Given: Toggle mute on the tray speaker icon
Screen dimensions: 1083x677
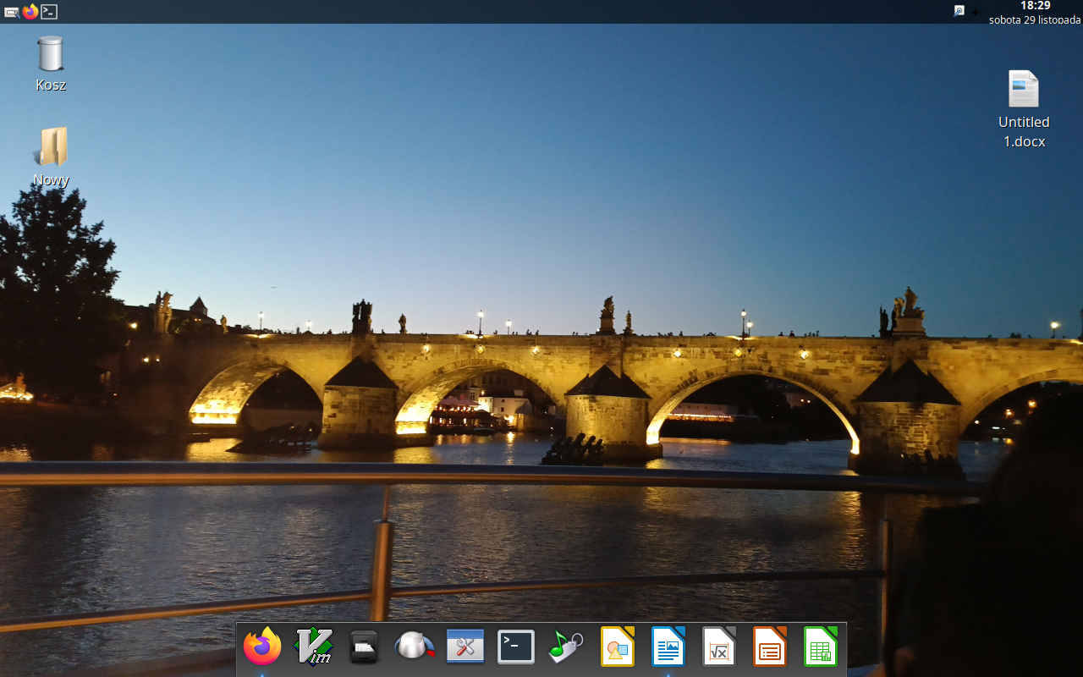Looking at the screenshot, I should coord(975,11).
